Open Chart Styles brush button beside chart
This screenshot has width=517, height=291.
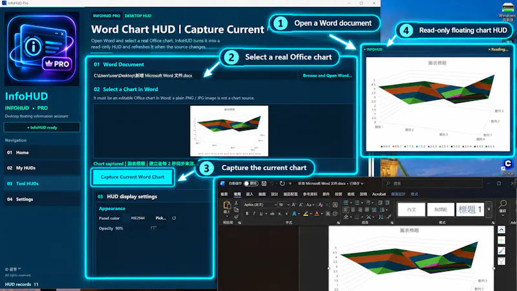[x=501, y=251]
